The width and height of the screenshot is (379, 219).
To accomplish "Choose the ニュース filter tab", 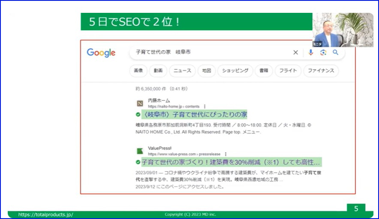I will pos(182,71).
